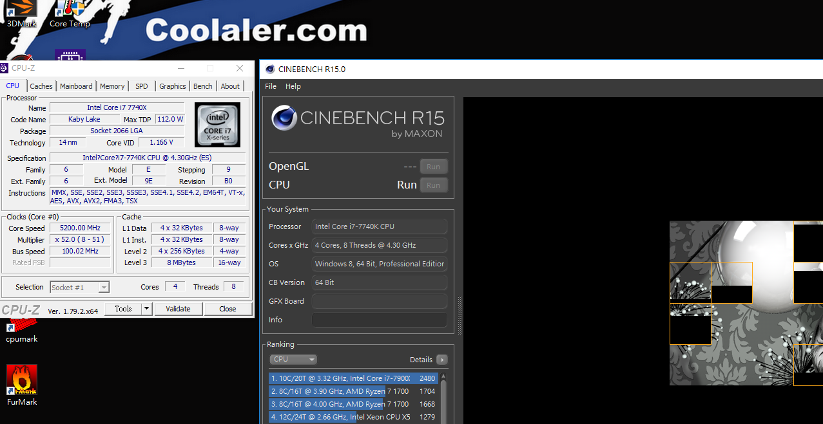The image size is (823, 424).
Task: Click the Level 3 cache value 8 MBytes
Action: point(182,263)
